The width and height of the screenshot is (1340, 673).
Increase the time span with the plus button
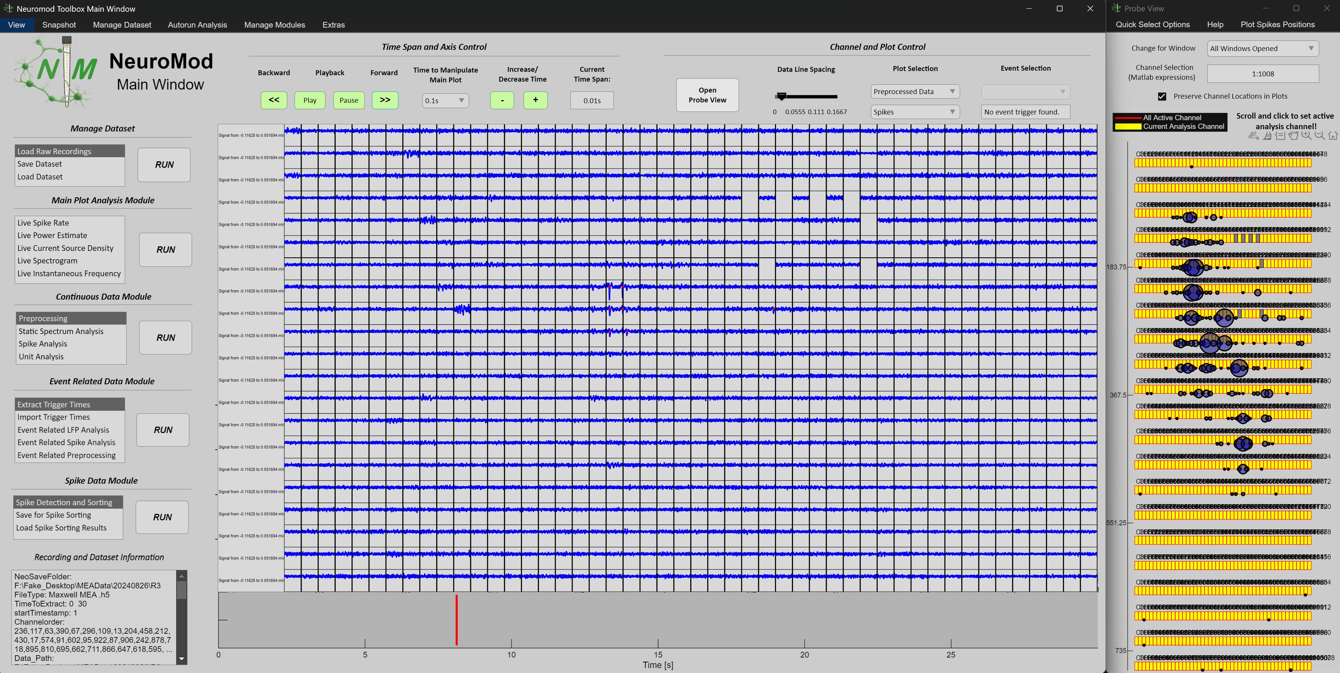535,100
